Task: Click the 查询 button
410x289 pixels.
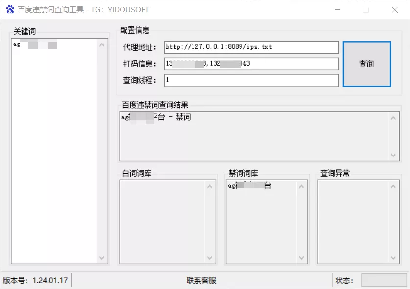Action: coord(366,64)
